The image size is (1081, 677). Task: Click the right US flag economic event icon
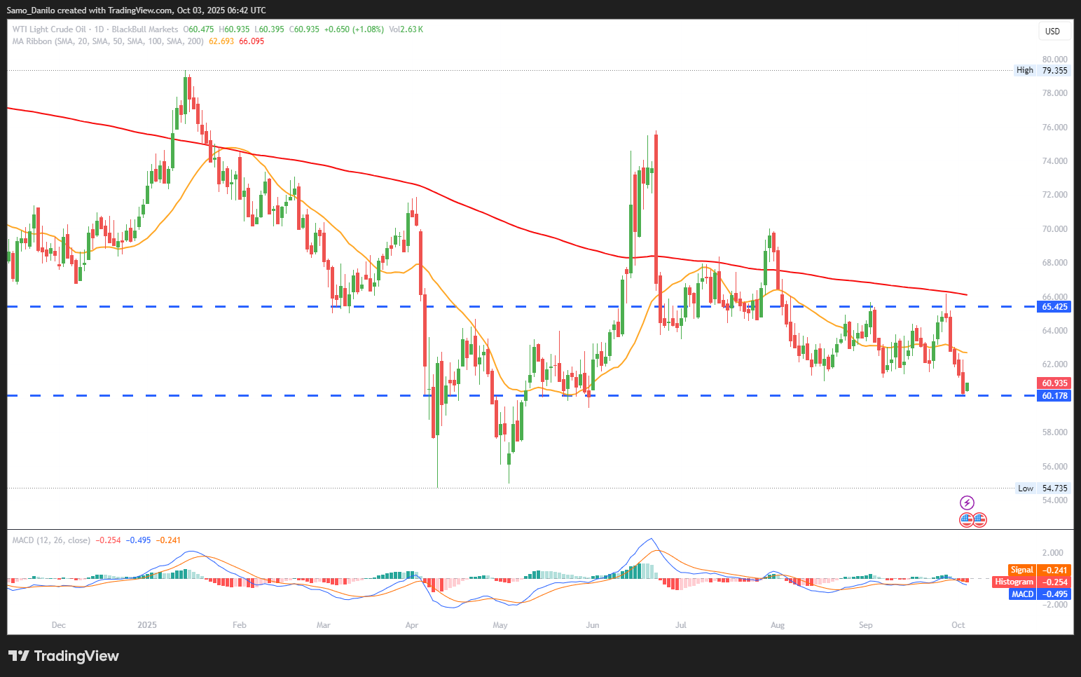980,520
